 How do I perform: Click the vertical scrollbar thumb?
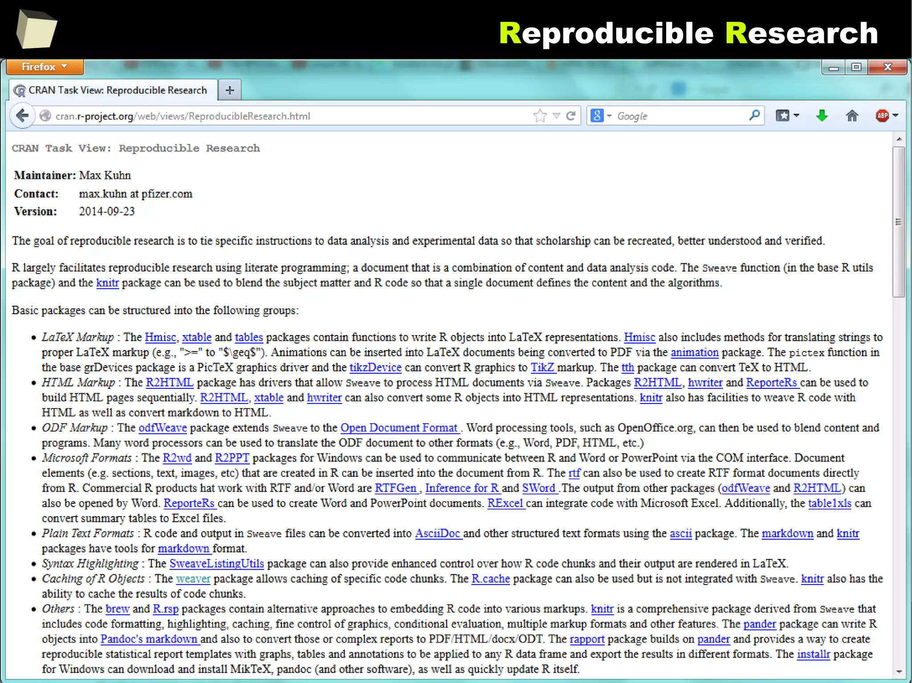(899, 222)
